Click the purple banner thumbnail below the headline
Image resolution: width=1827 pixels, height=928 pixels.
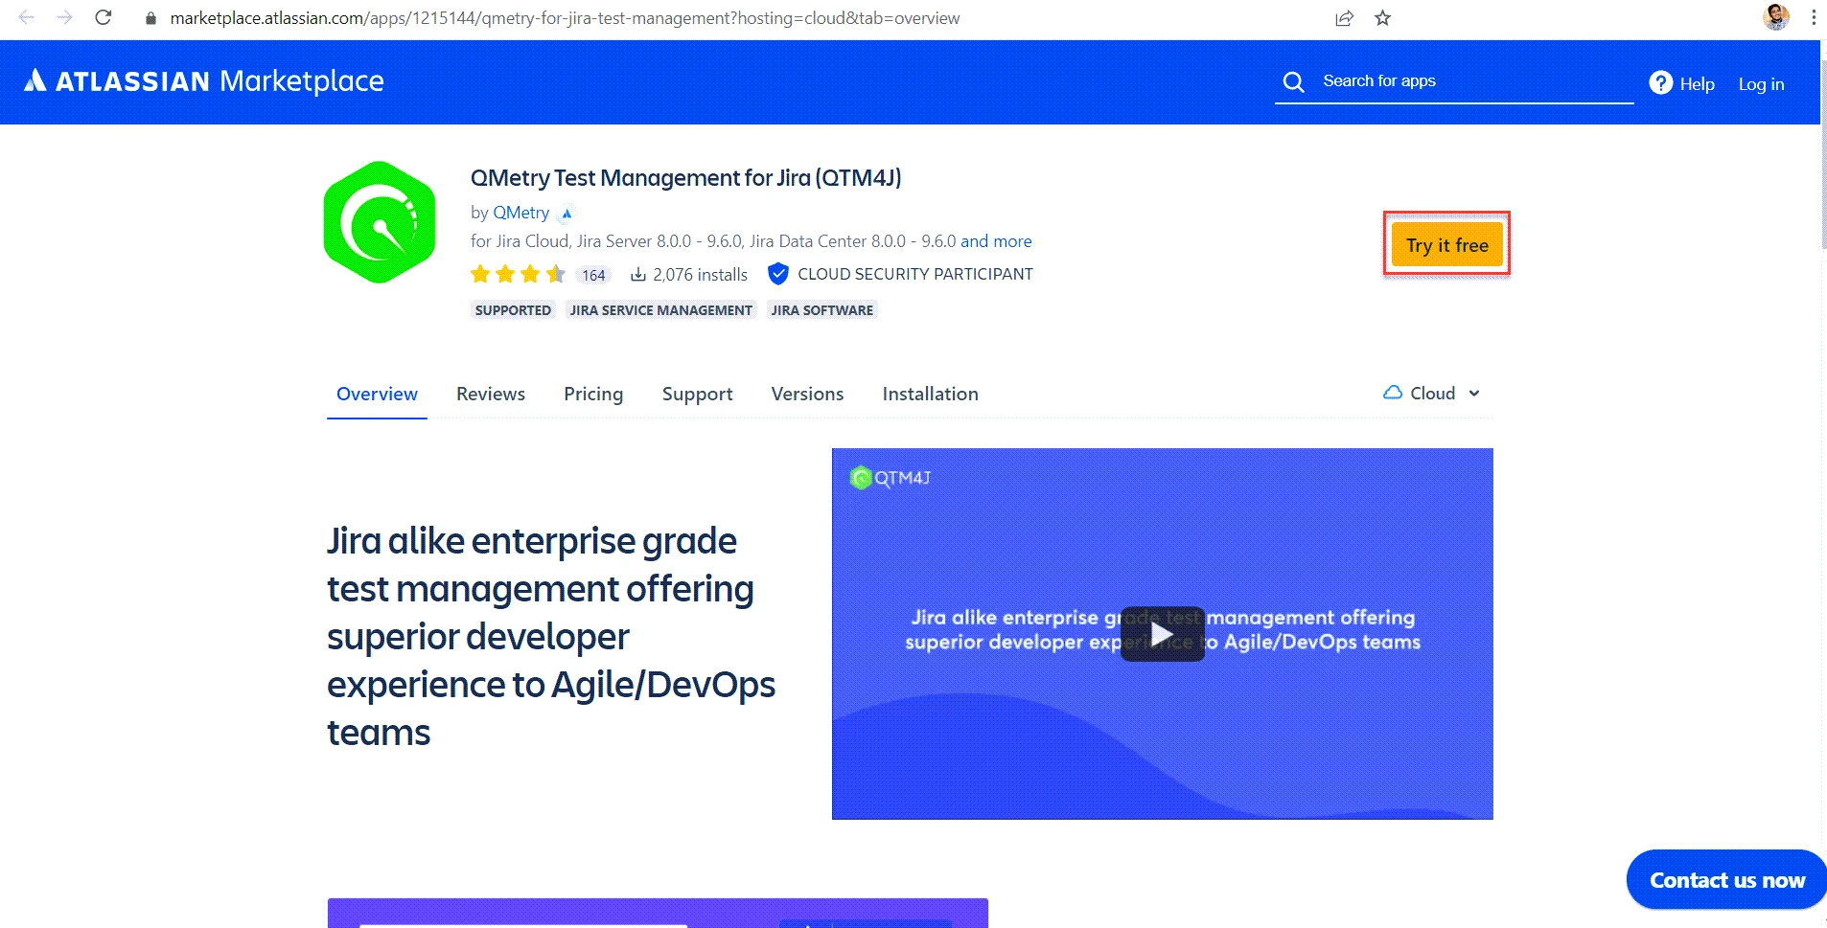[x=658, y=913]
